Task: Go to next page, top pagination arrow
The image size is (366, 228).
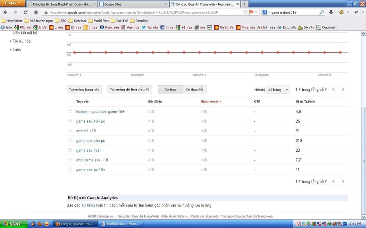Action: coord(343,89)
